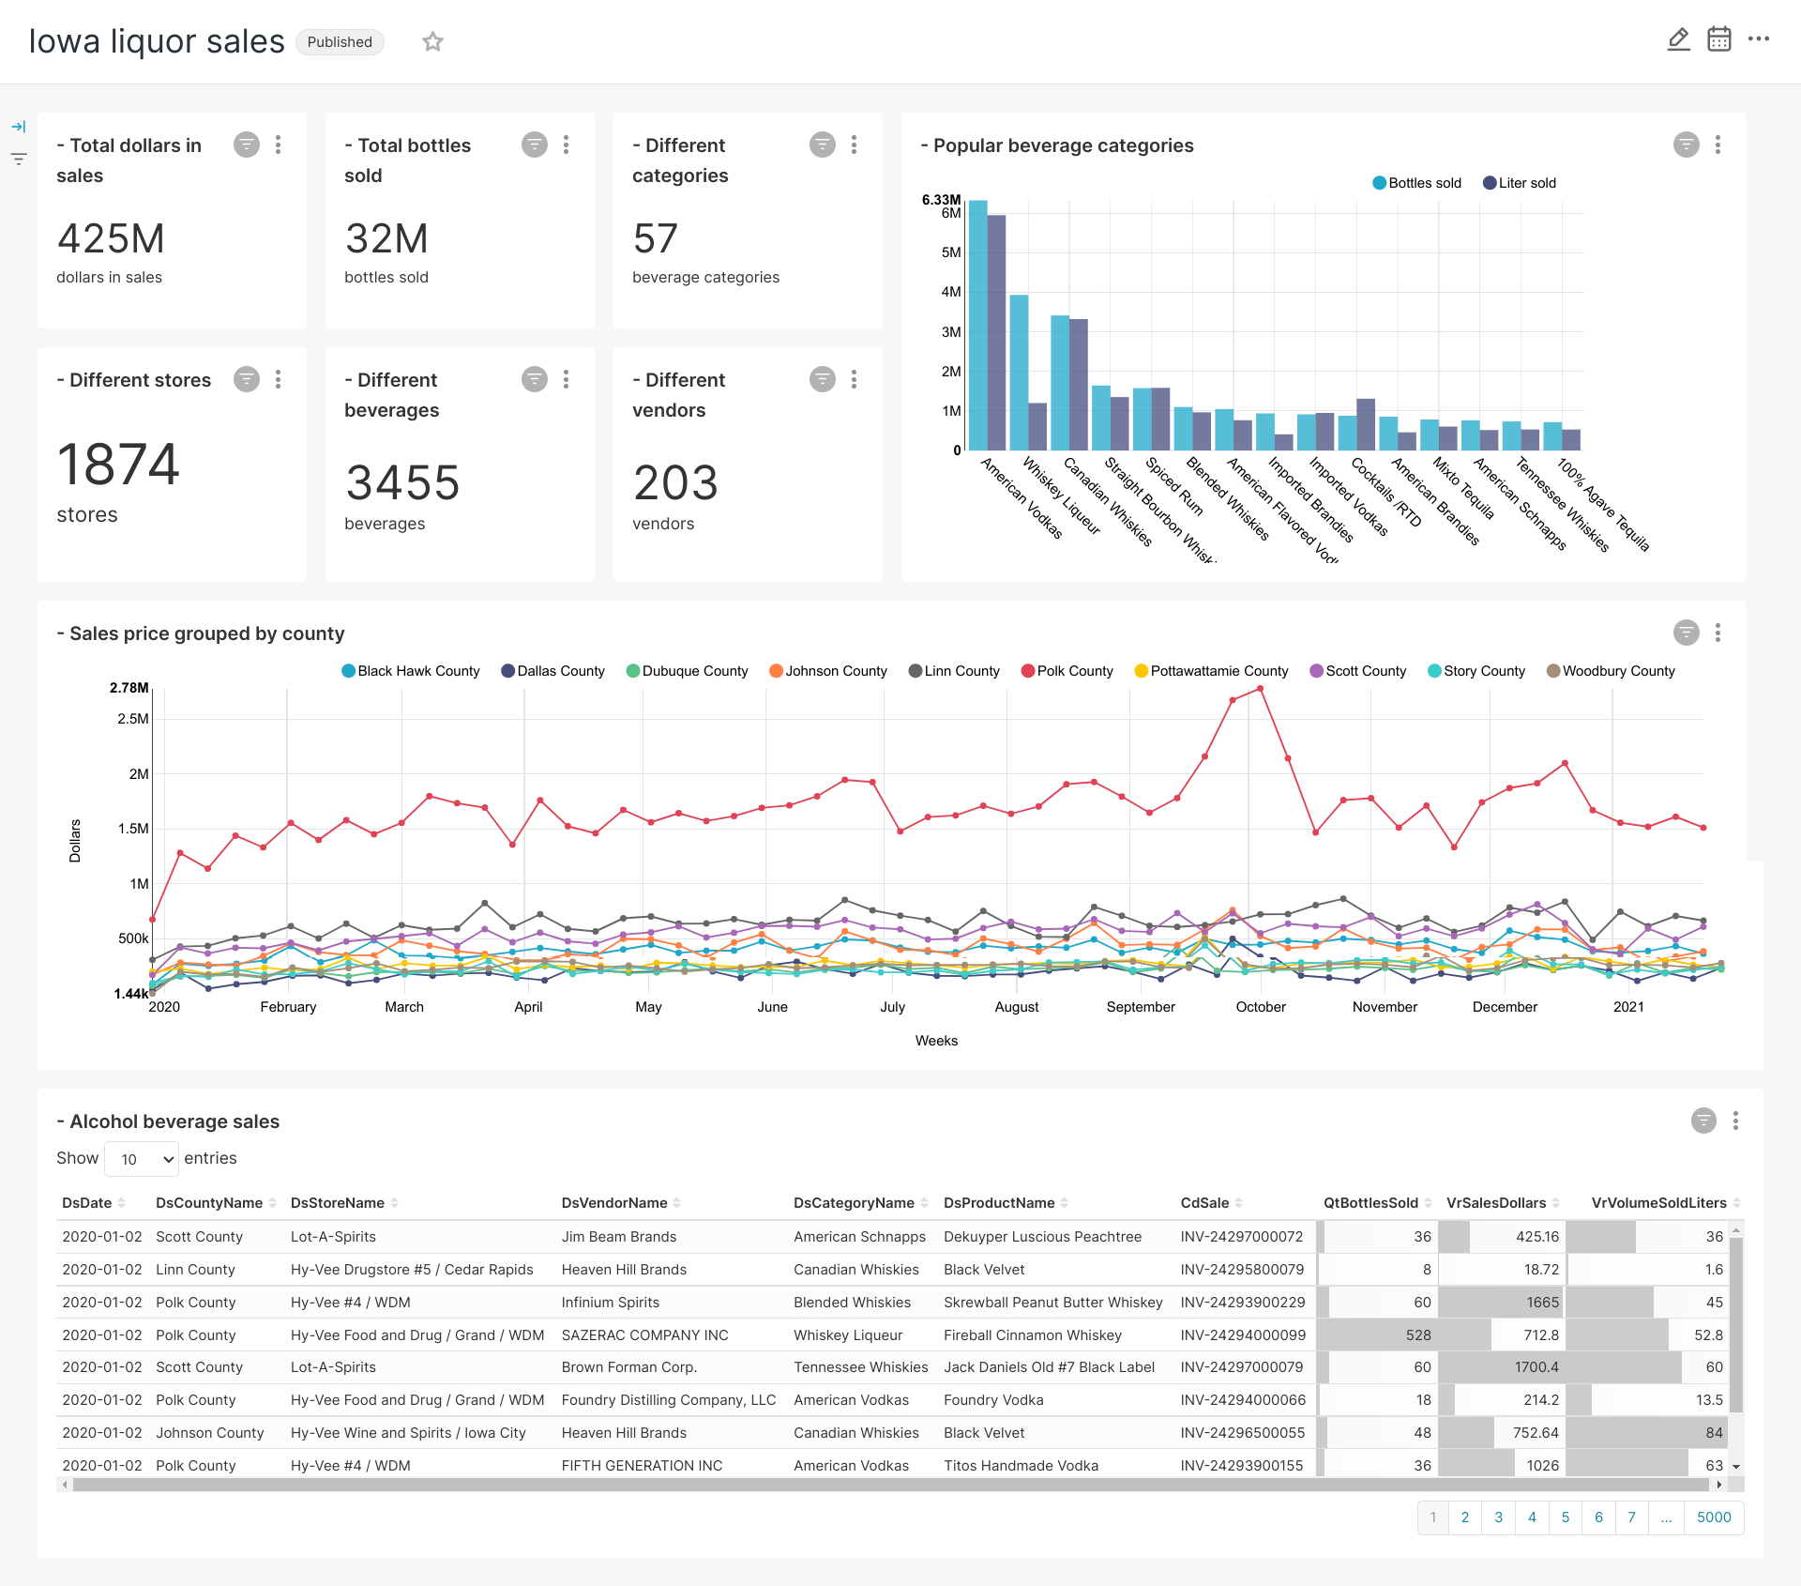Image resolution: width=1801 pixels, height=1586 pixels.
Task: Expand the left sidebar arrow icon
Action: pos(19,127)
